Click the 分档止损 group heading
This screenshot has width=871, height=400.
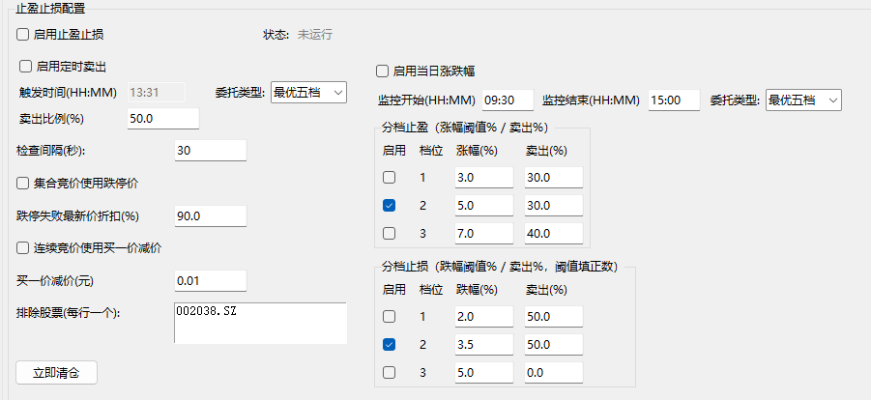pyautogui.click(x=500, y=266)
